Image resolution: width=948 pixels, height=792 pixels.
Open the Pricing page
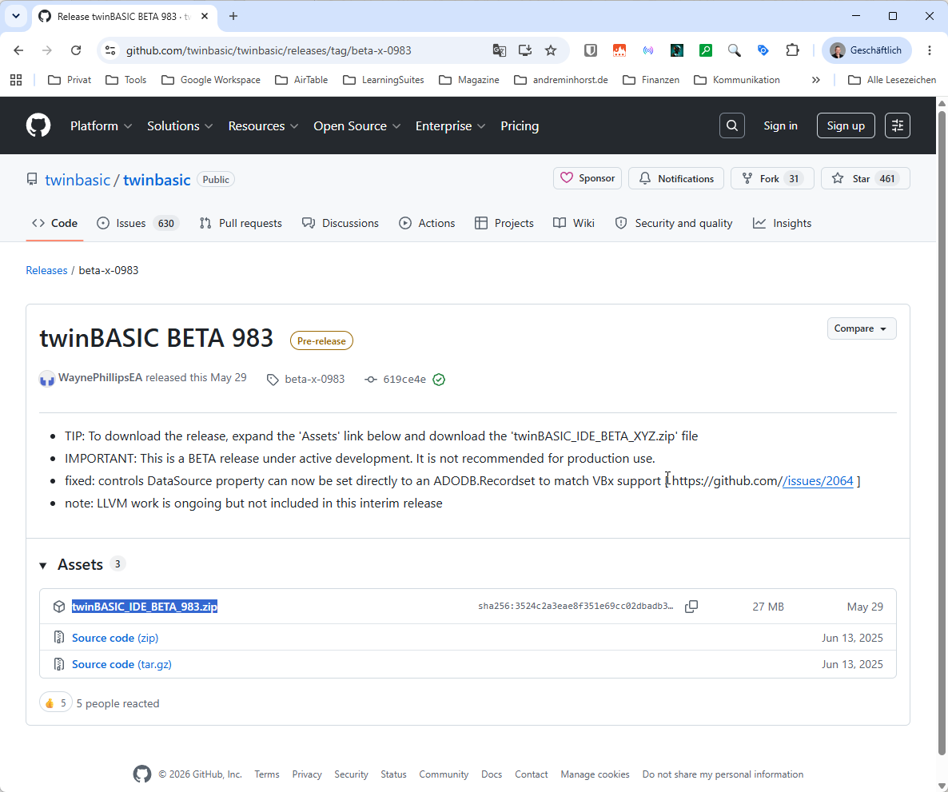(520, 125)
